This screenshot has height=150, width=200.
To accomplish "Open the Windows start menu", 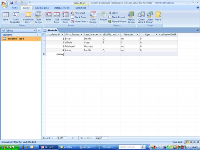I will (x=9, y=147).
